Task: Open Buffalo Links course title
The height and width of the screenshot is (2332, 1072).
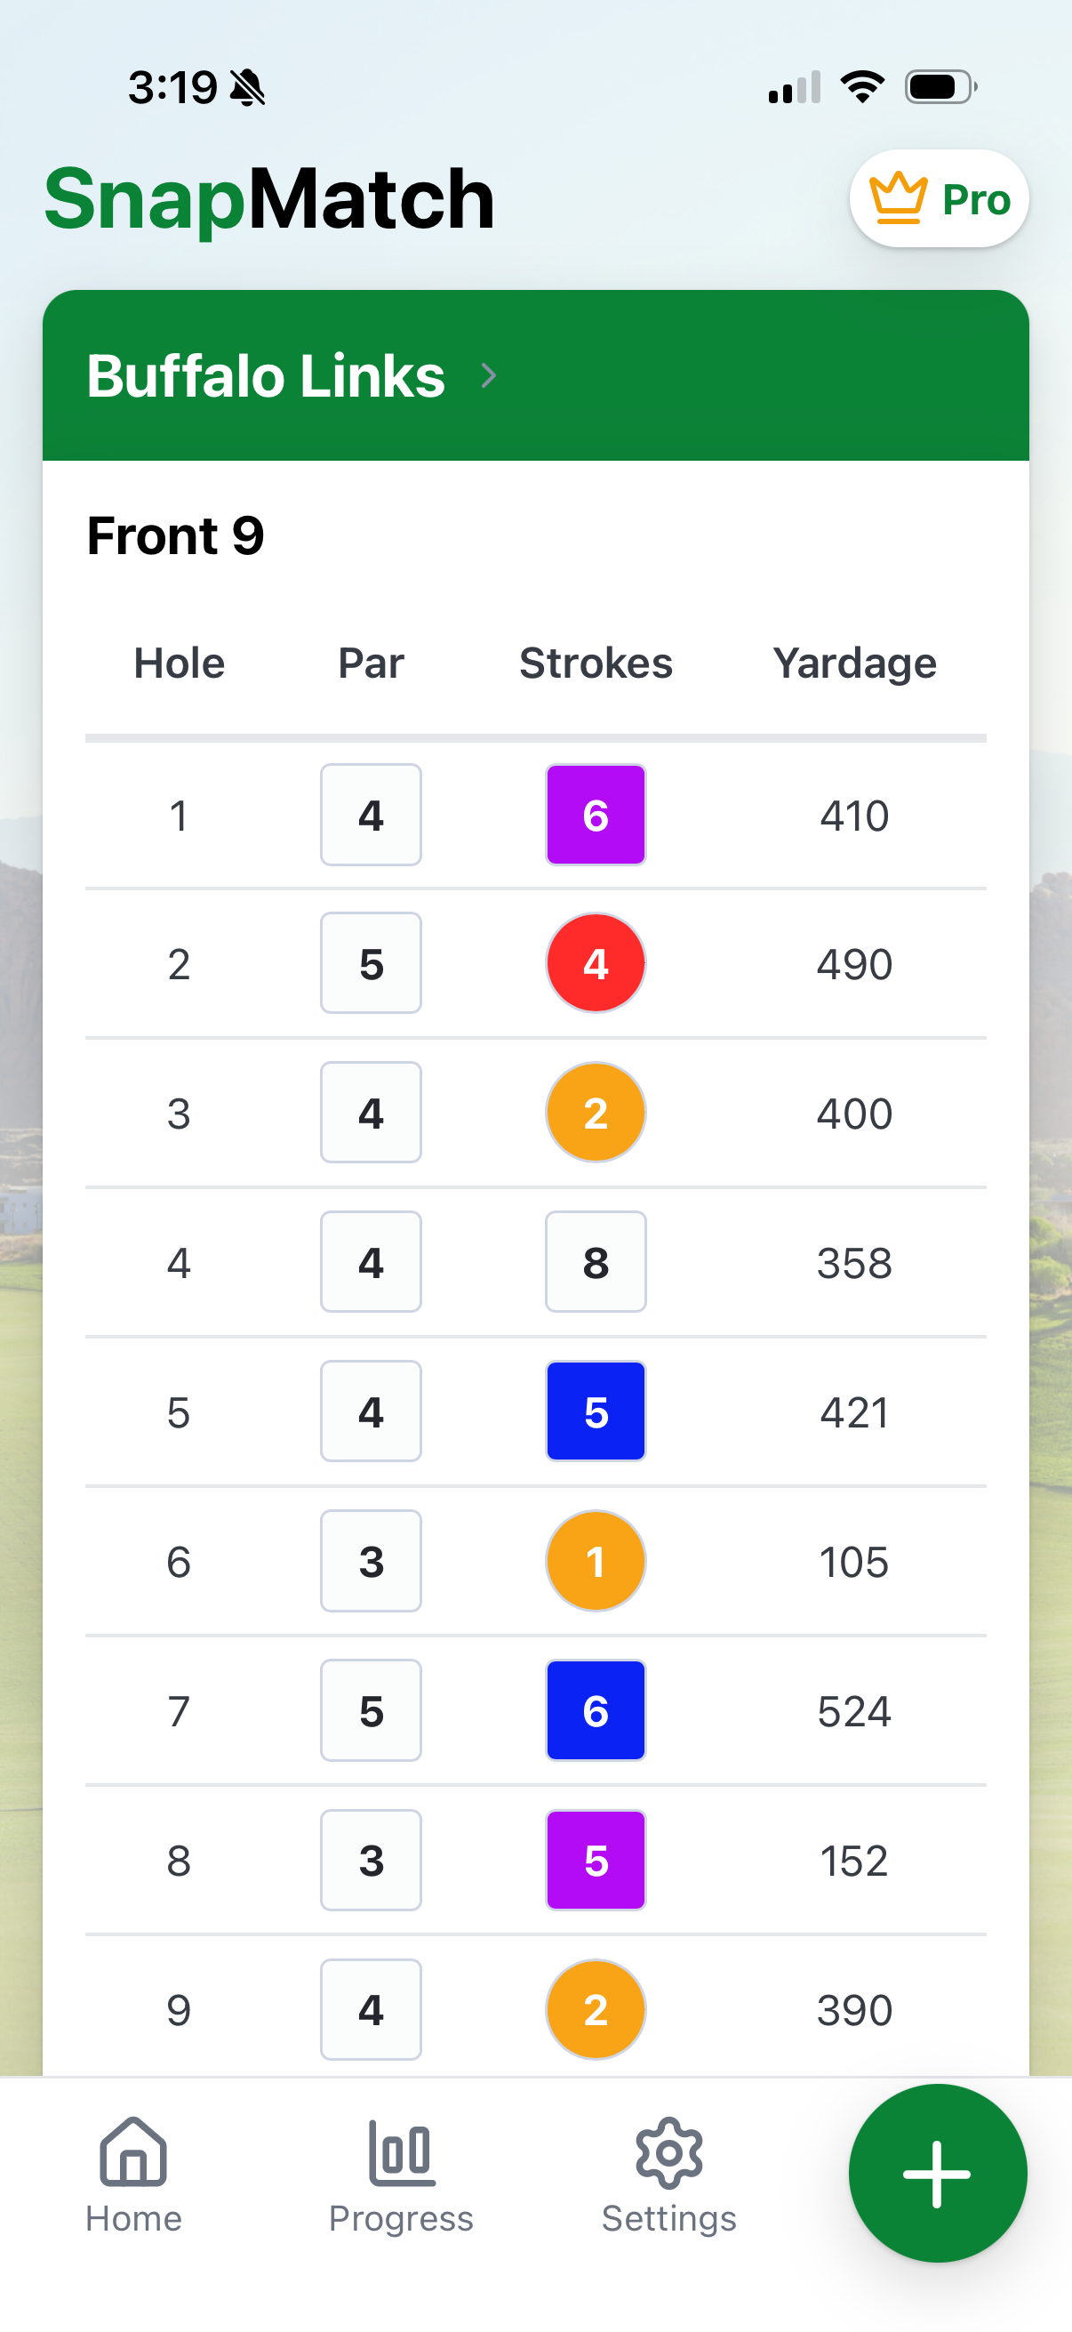Action: pyautogui.click(x=266, y=375)
